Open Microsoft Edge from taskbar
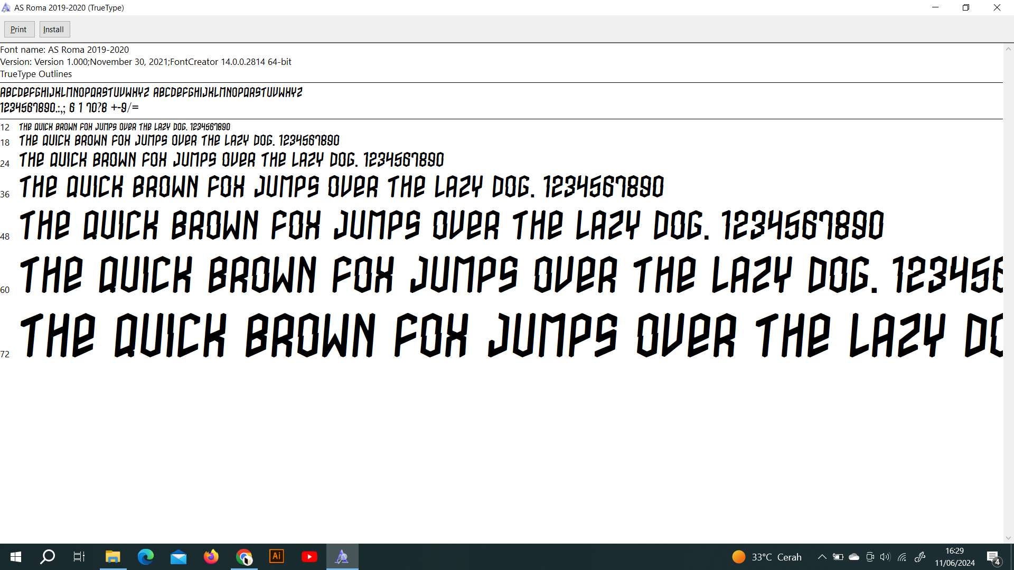Image resolution: width=1014 pixels, height=570 pixels. (x=145, y=557)
